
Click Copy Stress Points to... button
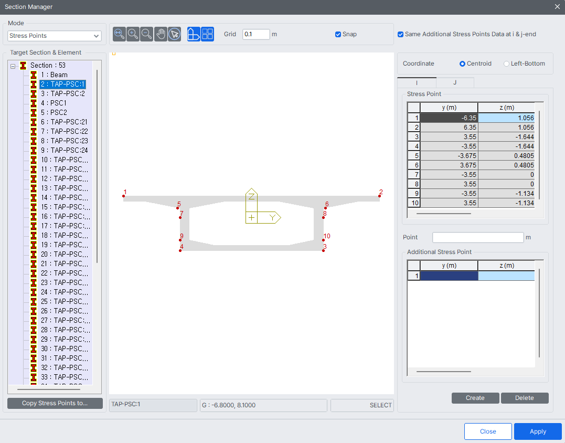click(x=55, y=403)
